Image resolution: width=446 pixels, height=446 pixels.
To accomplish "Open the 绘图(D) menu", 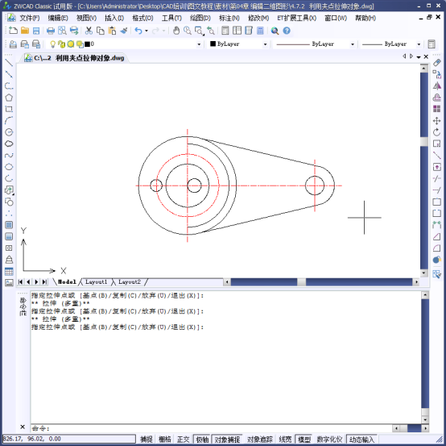I will 200,19.
